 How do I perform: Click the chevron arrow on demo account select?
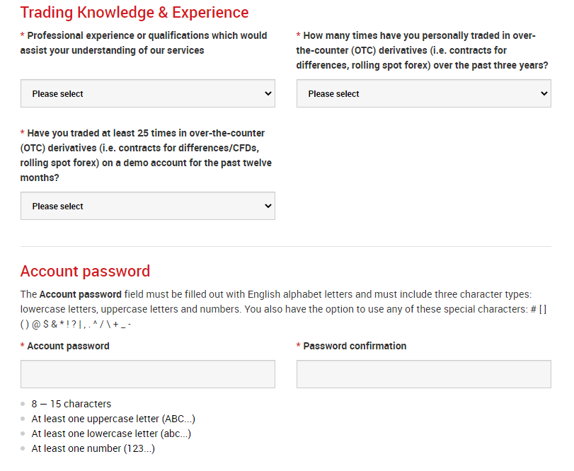268,206
